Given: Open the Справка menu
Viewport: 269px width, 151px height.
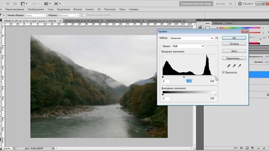Looking at the screenshot, I should [x=134, y=9].
